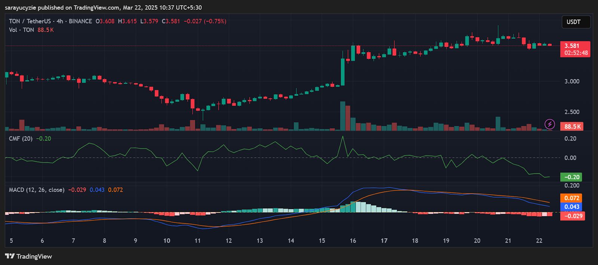The height and width of the screenshot is (265, 598).
Task: Click the TON / TetherUS symbol title
Action: [x=30, y=21]
